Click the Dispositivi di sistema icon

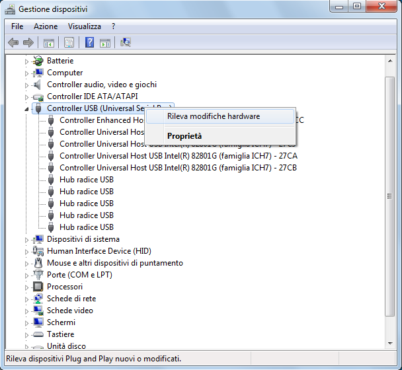point(38,239)
